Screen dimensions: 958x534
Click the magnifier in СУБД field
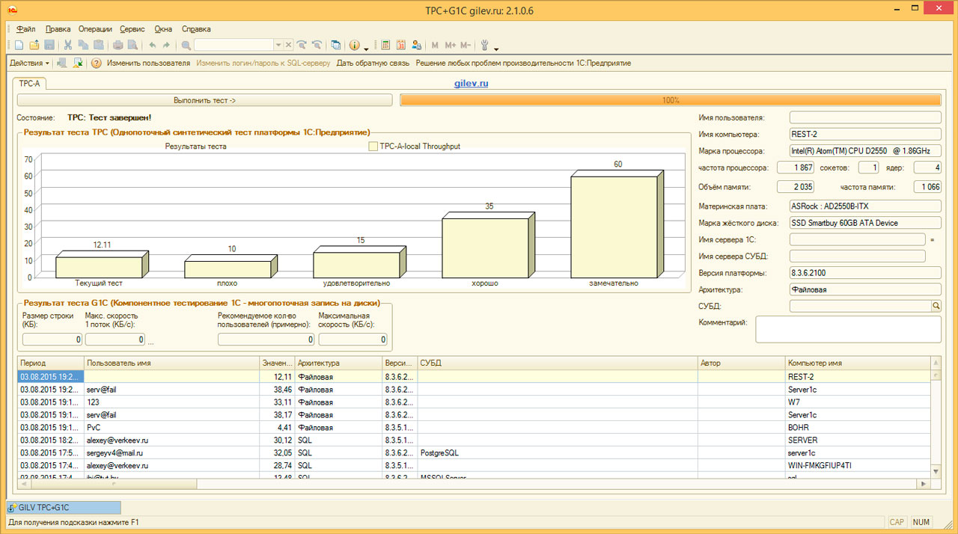pyautogui.click(x=936, y=306)
